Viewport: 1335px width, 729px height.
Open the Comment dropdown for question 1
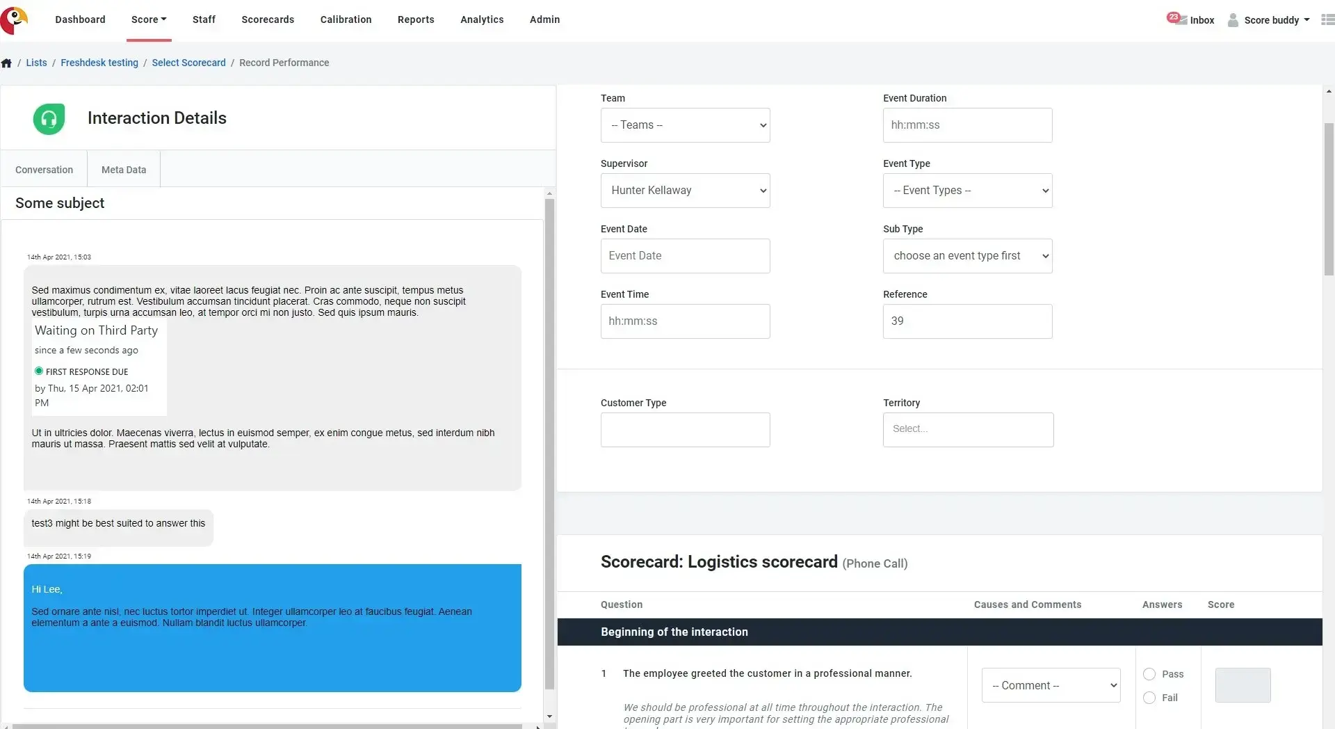(x=1051, y=686)
